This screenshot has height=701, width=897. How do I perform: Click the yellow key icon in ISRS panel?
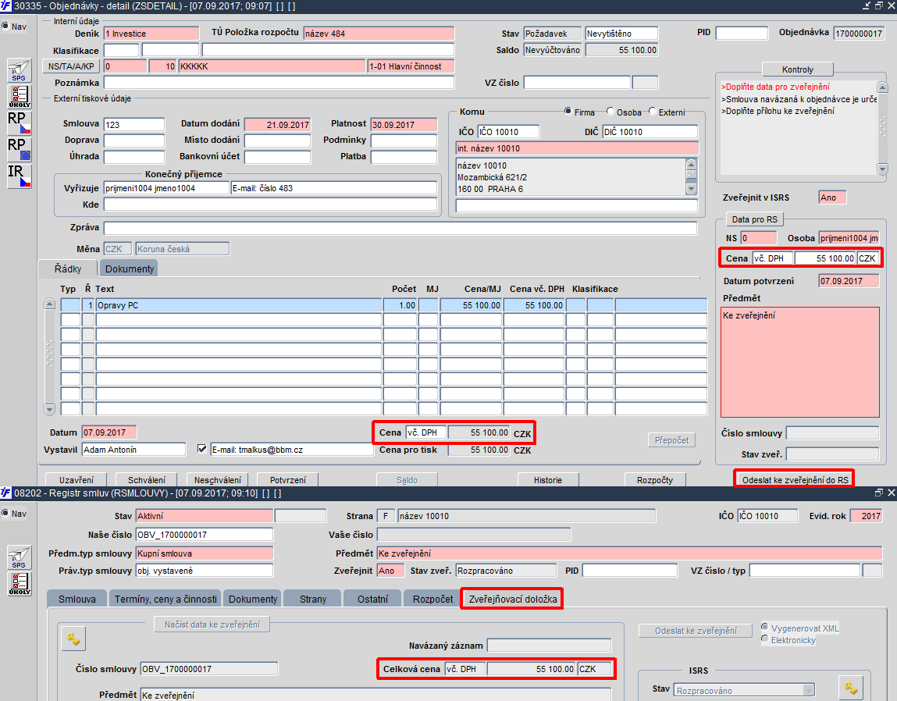coord(851,687)
